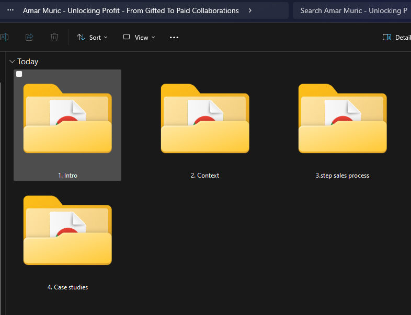411x315 pixels.
Task: Open the See more three-dot toolbar menu
Action: pos(174,38)
